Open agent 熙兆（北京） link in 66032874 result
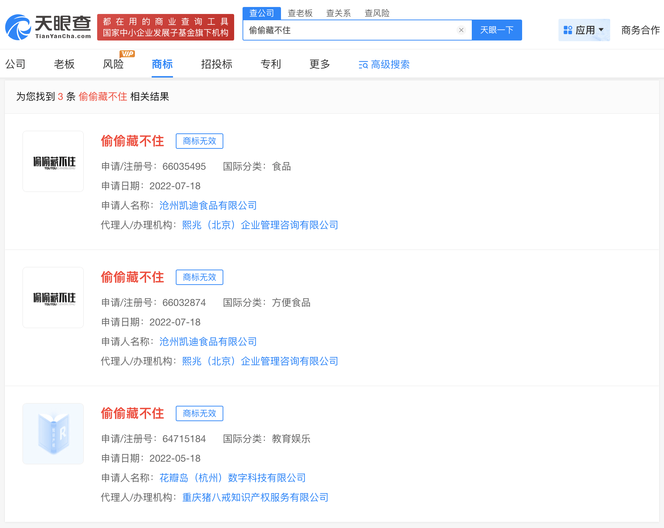This screenshot has width=664, height=528. point(260,361)
